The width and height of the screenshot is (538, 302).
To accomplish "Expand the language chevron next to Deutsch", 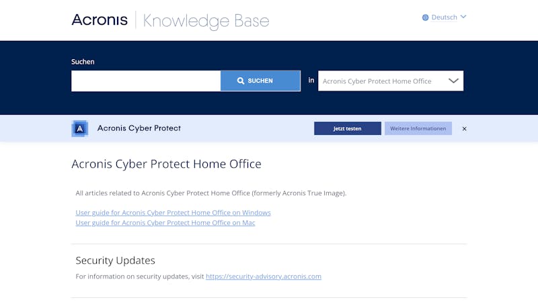I will pyautogui.click(x=463, y=17).
